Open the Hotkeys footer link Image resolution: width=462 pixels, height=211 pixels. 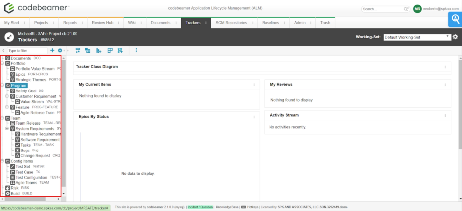click(x=254, y=207)
